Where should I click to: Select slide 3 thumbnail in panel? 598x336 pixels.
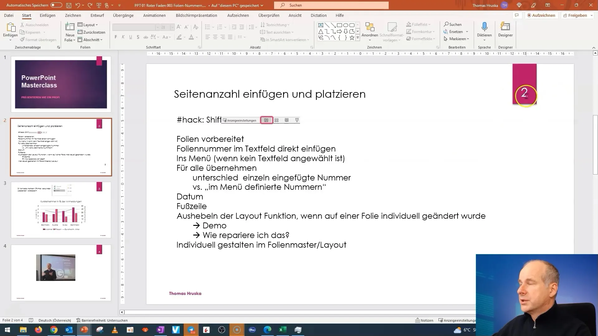pyautogui.click(x=61, y=209)
